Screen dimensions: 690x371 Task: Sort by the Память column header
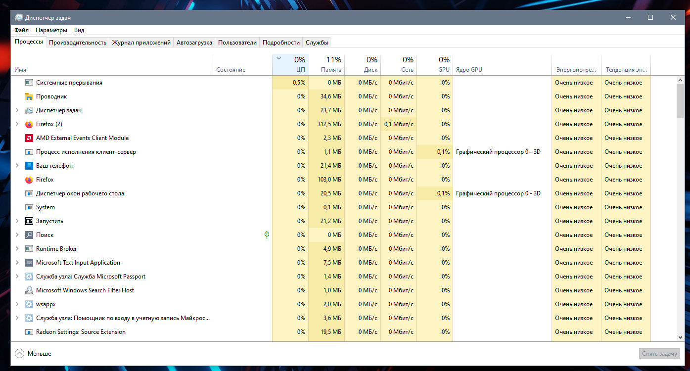click(326, 65)
